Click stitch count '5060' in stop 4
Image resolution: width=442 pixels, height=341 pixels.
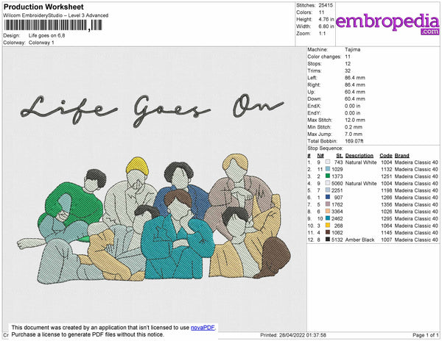coord(337,184)
